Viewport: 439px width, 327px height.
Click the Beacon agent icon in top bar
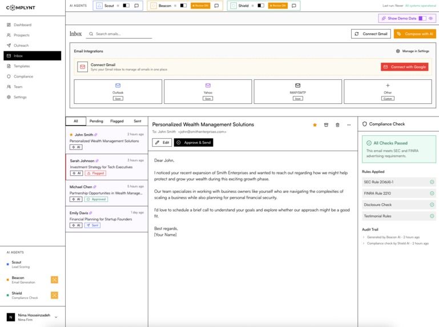154,6
